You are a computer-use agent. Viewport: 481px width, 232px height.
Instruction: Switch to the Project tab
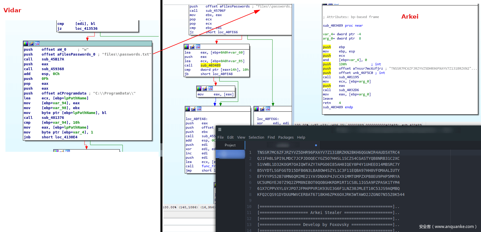tap(230, 145)
